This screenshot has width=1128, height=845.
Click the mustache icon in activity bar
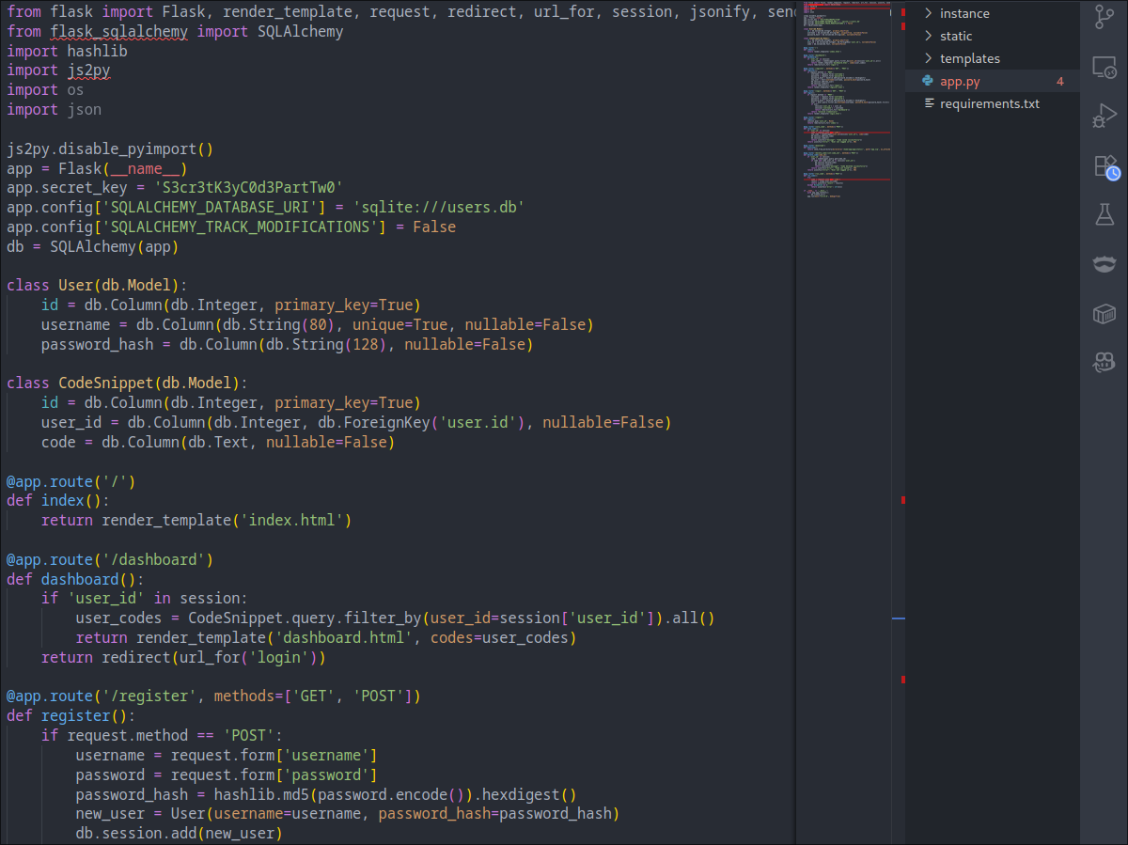pos(1104,264)
